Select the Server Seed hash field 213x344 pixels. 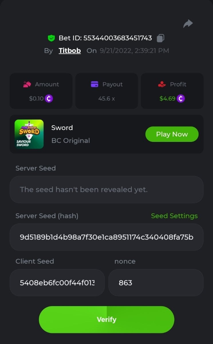pyautogui.click(x=107, y=237)
